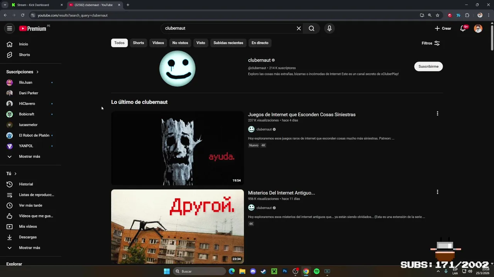Select the Todos filter chip

click(119, 43)
